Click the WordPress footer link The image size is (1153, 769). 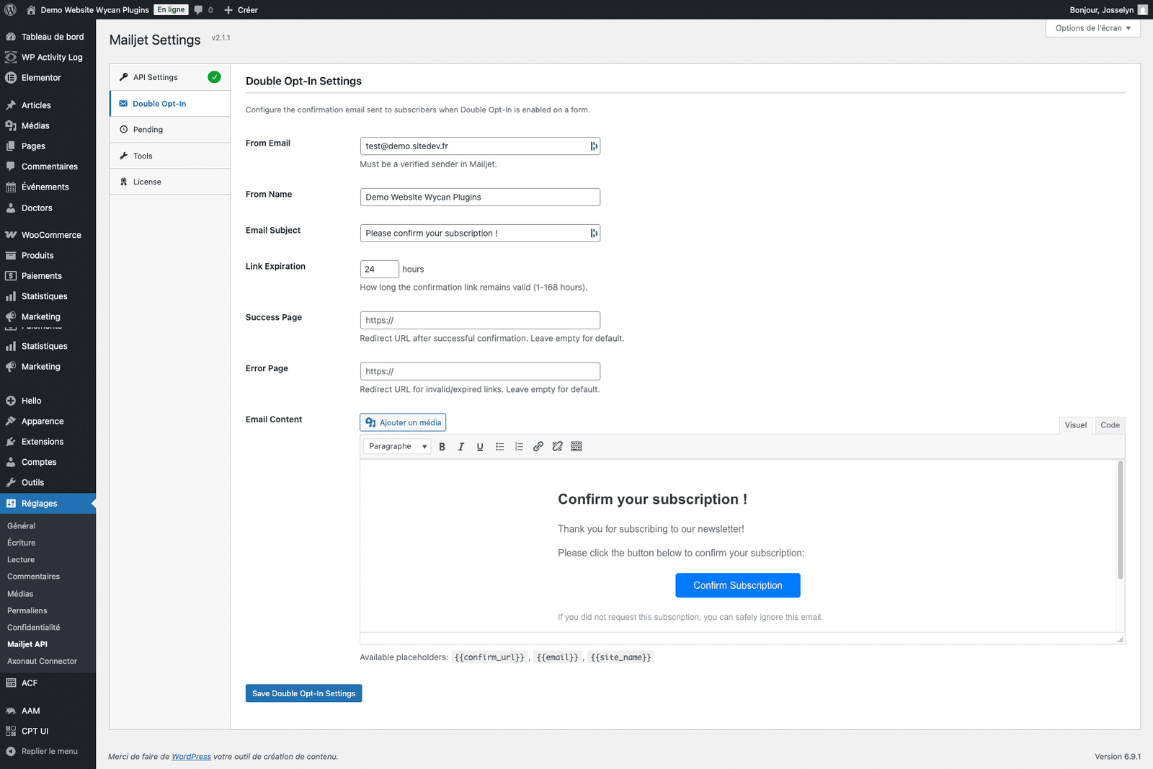click(x=191, y=757)
